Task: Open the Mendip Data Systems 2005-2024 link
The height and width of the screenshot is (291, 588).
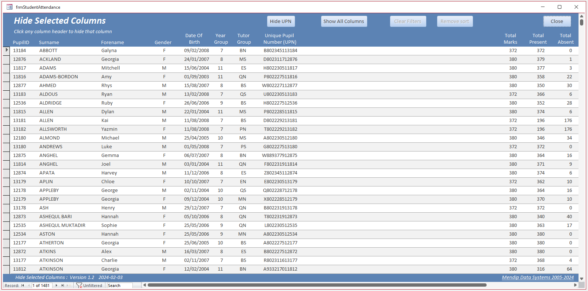Action: [538, 278]
